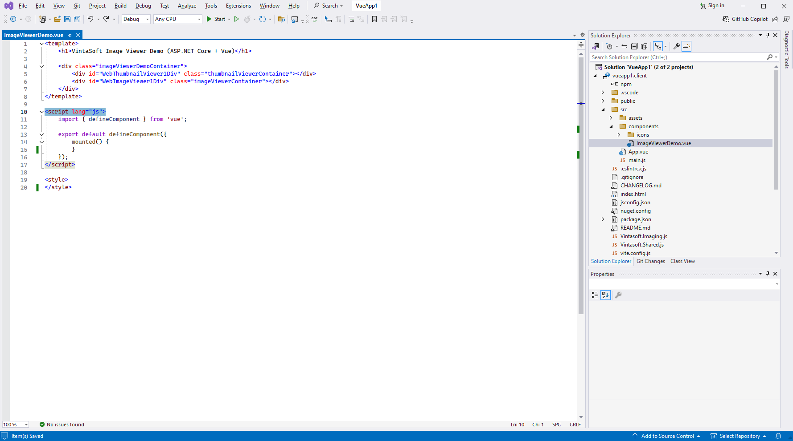Image resolution: width=793 pixels, height=441 pixels.
Task: Start without debugging using the hollow play icon
Action: [x=237, y=19]
